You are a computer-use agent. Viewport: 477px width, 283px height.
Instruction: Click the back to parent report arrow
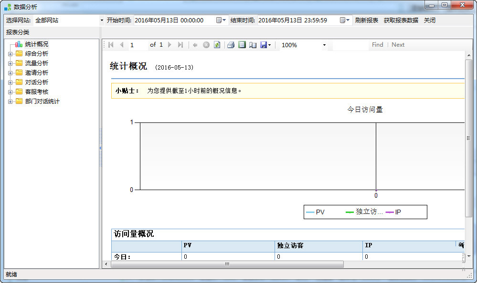pos(195,45)
